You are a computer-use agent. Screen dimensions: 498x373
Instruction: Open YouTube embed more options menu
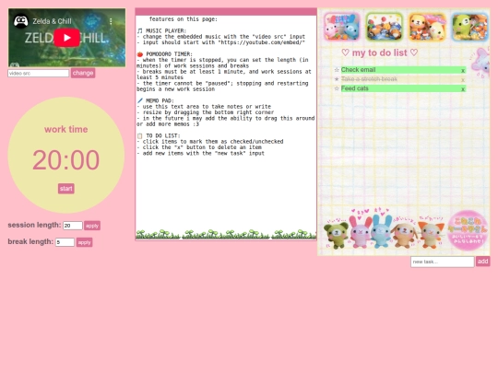111,21
